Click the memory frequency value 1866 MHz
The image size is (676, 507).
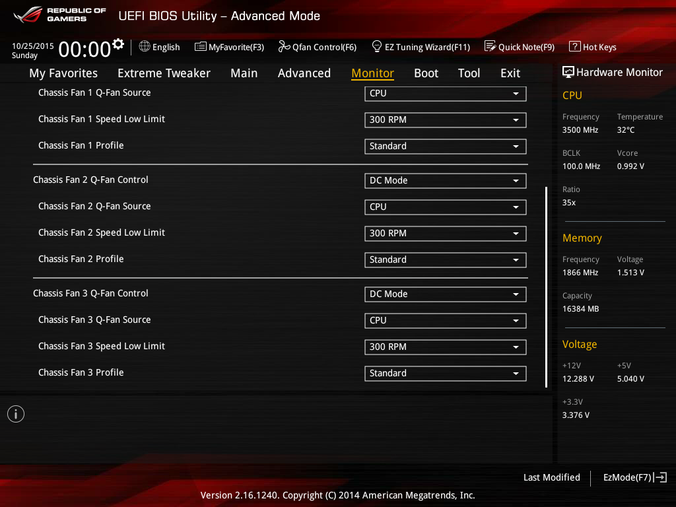pyautogui.click(x=580, y=273)
